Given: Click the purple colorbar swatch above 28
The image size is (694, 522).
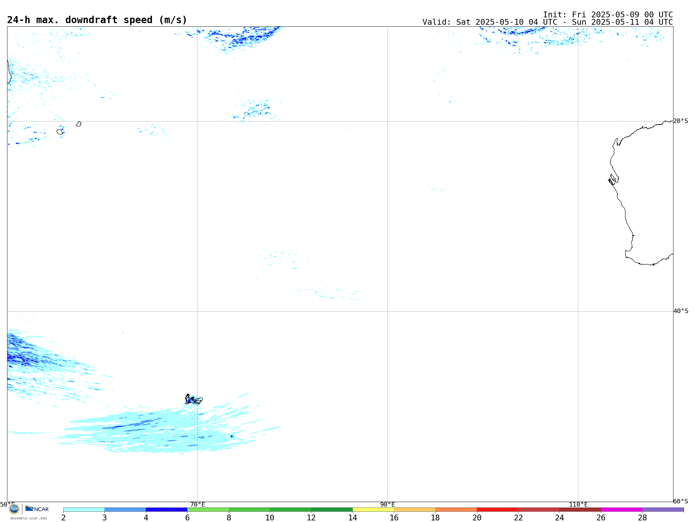Looking at the screenshot, I should [663, 510].
